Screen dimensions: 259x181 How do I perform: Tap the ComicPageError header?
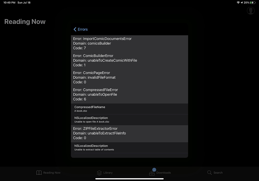(92, 73)
